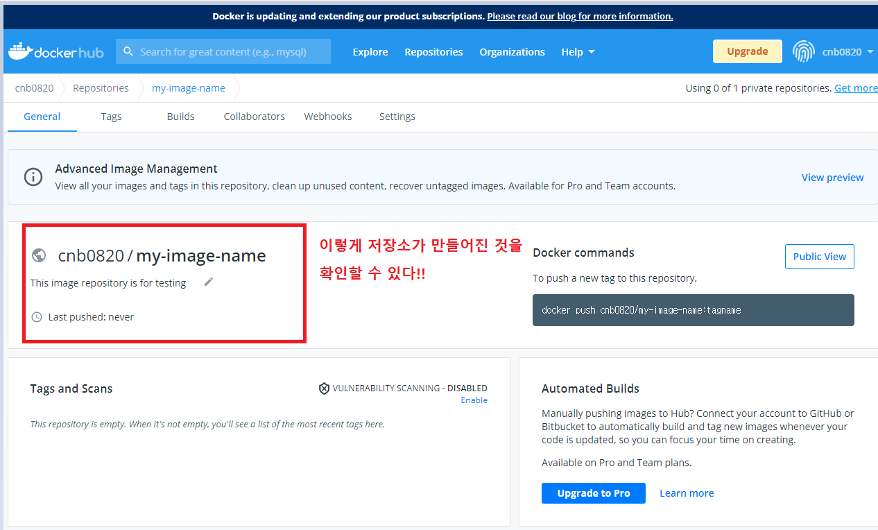Click the vulnerability scanning shield icon
Image resolution: width=878 pixels, height=530 pixels.
coord(324,388)
